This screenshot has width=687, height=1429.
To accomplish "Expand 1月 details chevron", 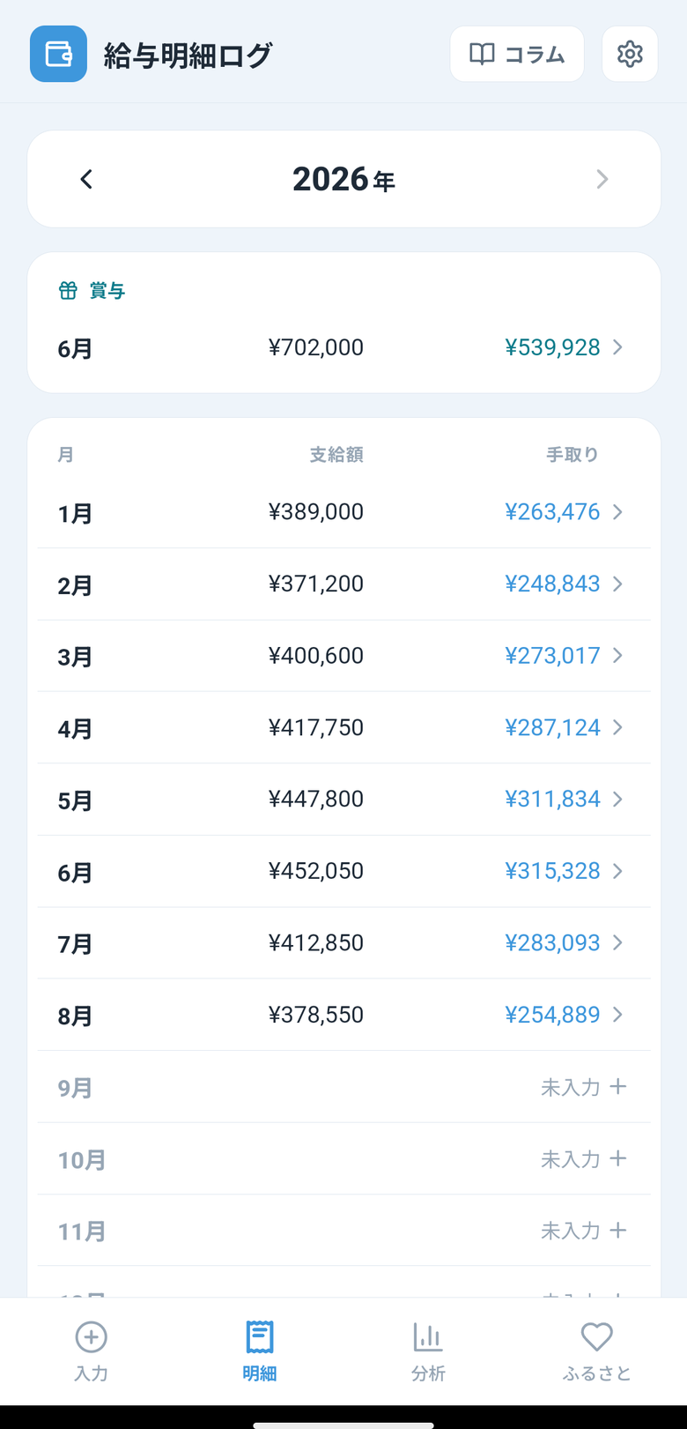I will [x=618, y=512].
